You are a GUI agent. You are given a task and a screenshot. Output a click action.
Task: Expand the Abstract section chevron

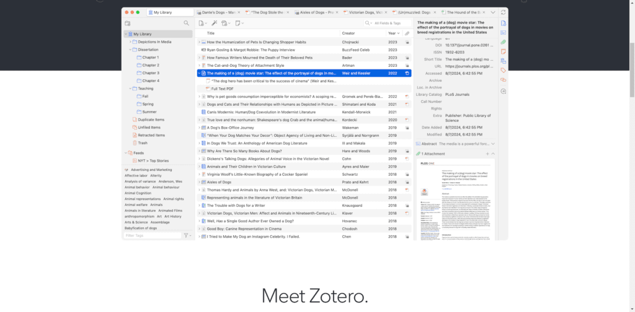coord(493,144)
